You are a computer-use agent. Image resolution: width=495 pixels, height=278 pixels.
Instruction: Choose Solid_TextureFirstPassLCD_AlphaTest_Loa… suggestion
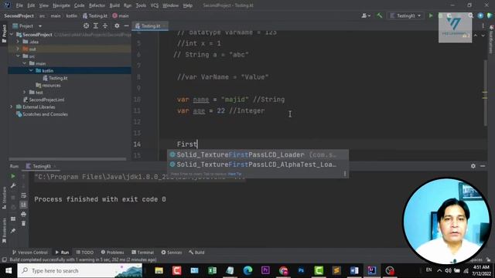tap(258, 164)
